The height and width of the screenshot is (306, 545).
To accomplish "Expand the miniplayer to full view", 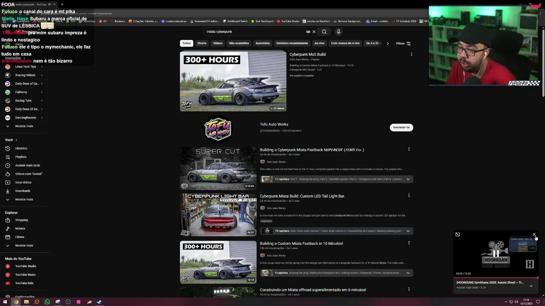I will click(x=457, y=234).
